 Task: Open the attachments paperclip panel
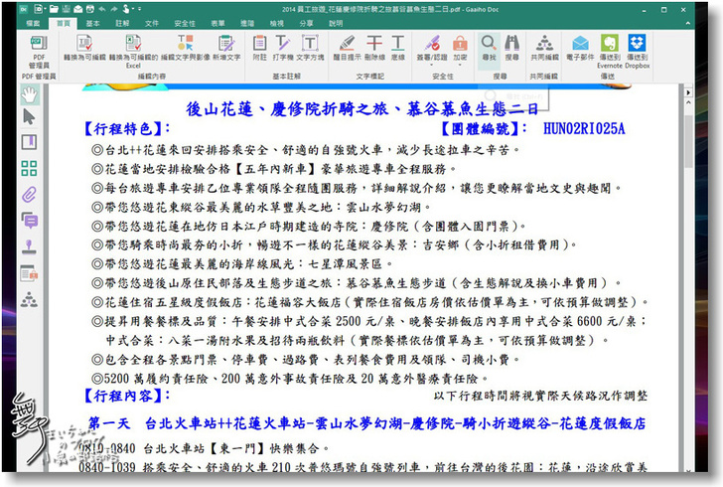(x=30, y=195)
